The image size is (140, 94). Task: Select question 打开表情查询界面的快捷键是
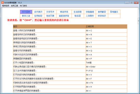pyautogui.click(x=49, y=91)
